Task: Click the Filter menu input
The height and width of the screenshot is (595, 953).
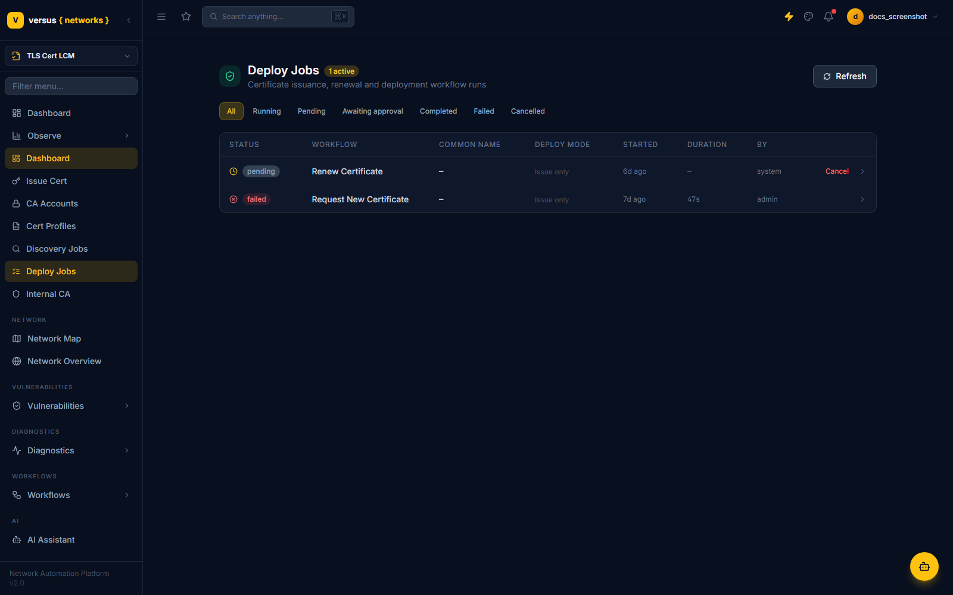Action: pos(71,86)
